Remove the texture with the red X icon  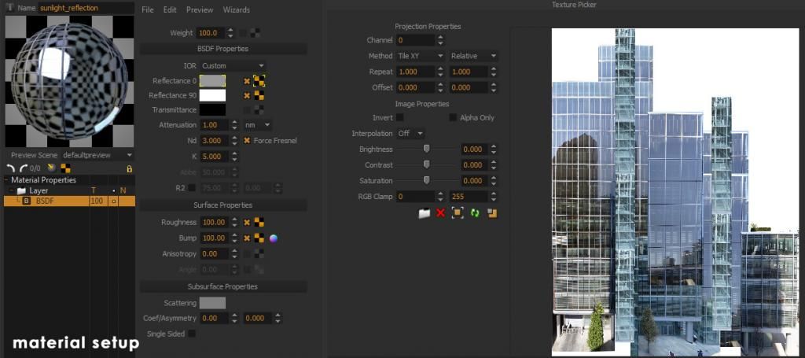coord(440,213)
